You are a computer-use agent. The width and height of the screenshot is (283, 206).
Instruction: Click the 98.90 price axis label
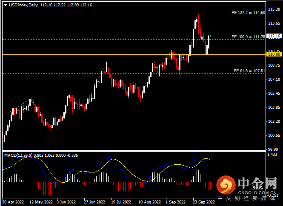pyautogui.click(x=273, y=149)
